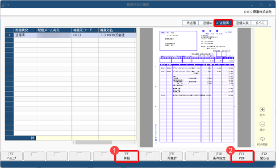Open F1 ヘルプ
The width and height of the screenshot is (276, 168).
12,156
